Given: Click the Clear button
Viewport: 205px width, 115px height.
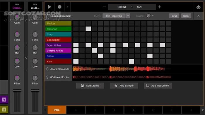Looking at the screenshot, I should pyautogui.click(x=186, y=16).
